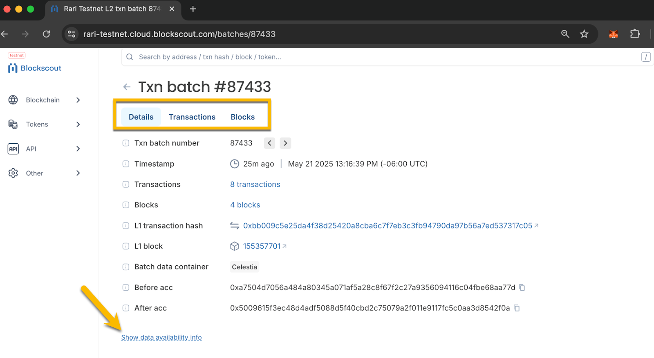Click the Tokens coins icon
The height and width of the screenshot is (358, 654).
(13, 125)
